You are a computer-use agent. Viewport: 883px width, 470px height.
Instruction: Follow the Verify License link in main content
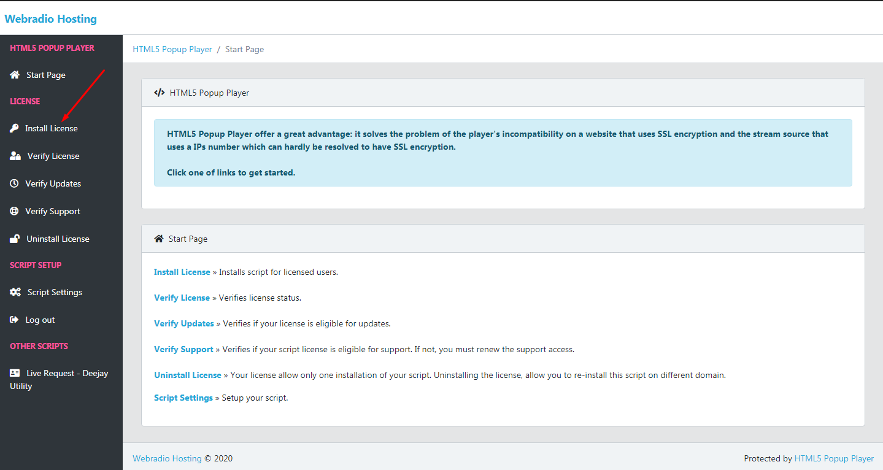(x=182, y=298)
